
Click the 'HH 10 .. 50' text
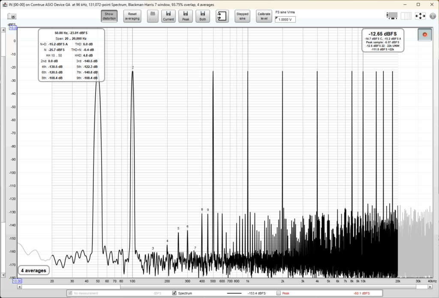tap(54, 55)
